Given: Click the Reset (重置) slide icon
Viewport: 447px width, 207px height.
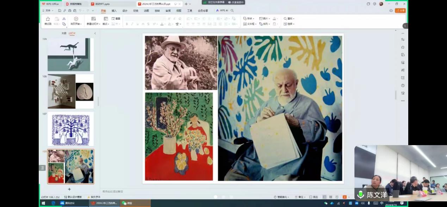Looking at the screenshot, I should [x=116, y=19].
